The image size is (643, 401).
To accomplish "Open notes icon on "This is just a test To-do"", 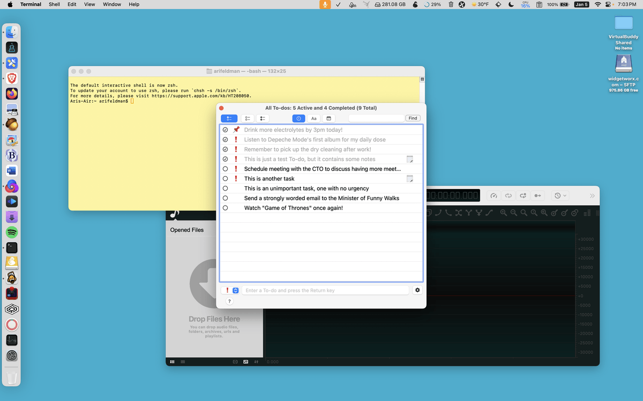I will click(x=410, y=159).
